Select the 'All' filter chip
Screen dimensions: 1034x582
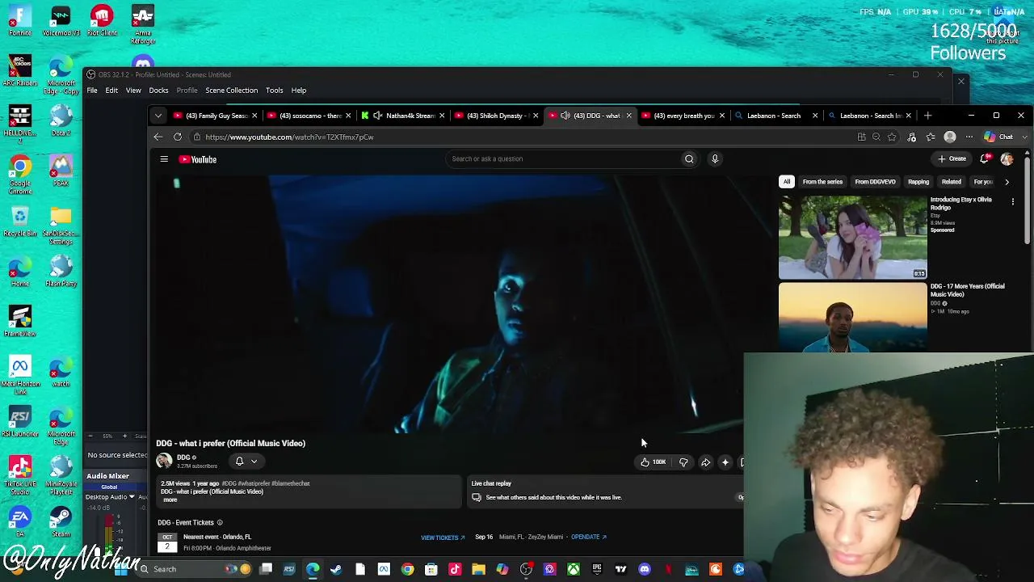(787, 182)
